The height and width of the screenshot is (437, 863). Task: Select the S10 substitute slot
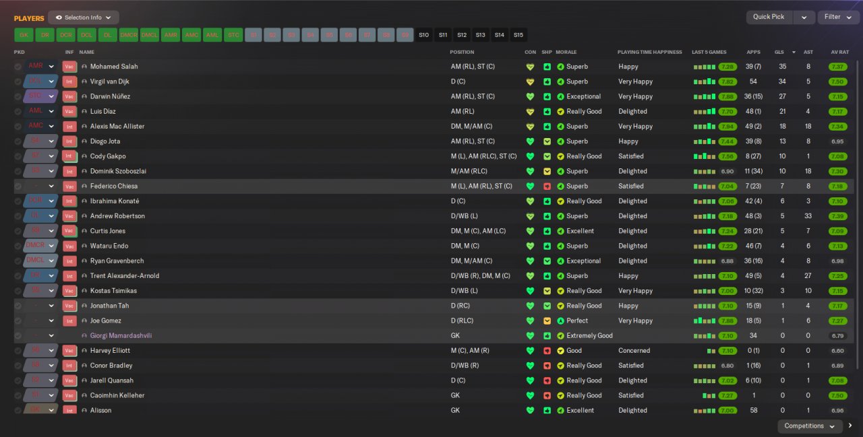[423, 35]
